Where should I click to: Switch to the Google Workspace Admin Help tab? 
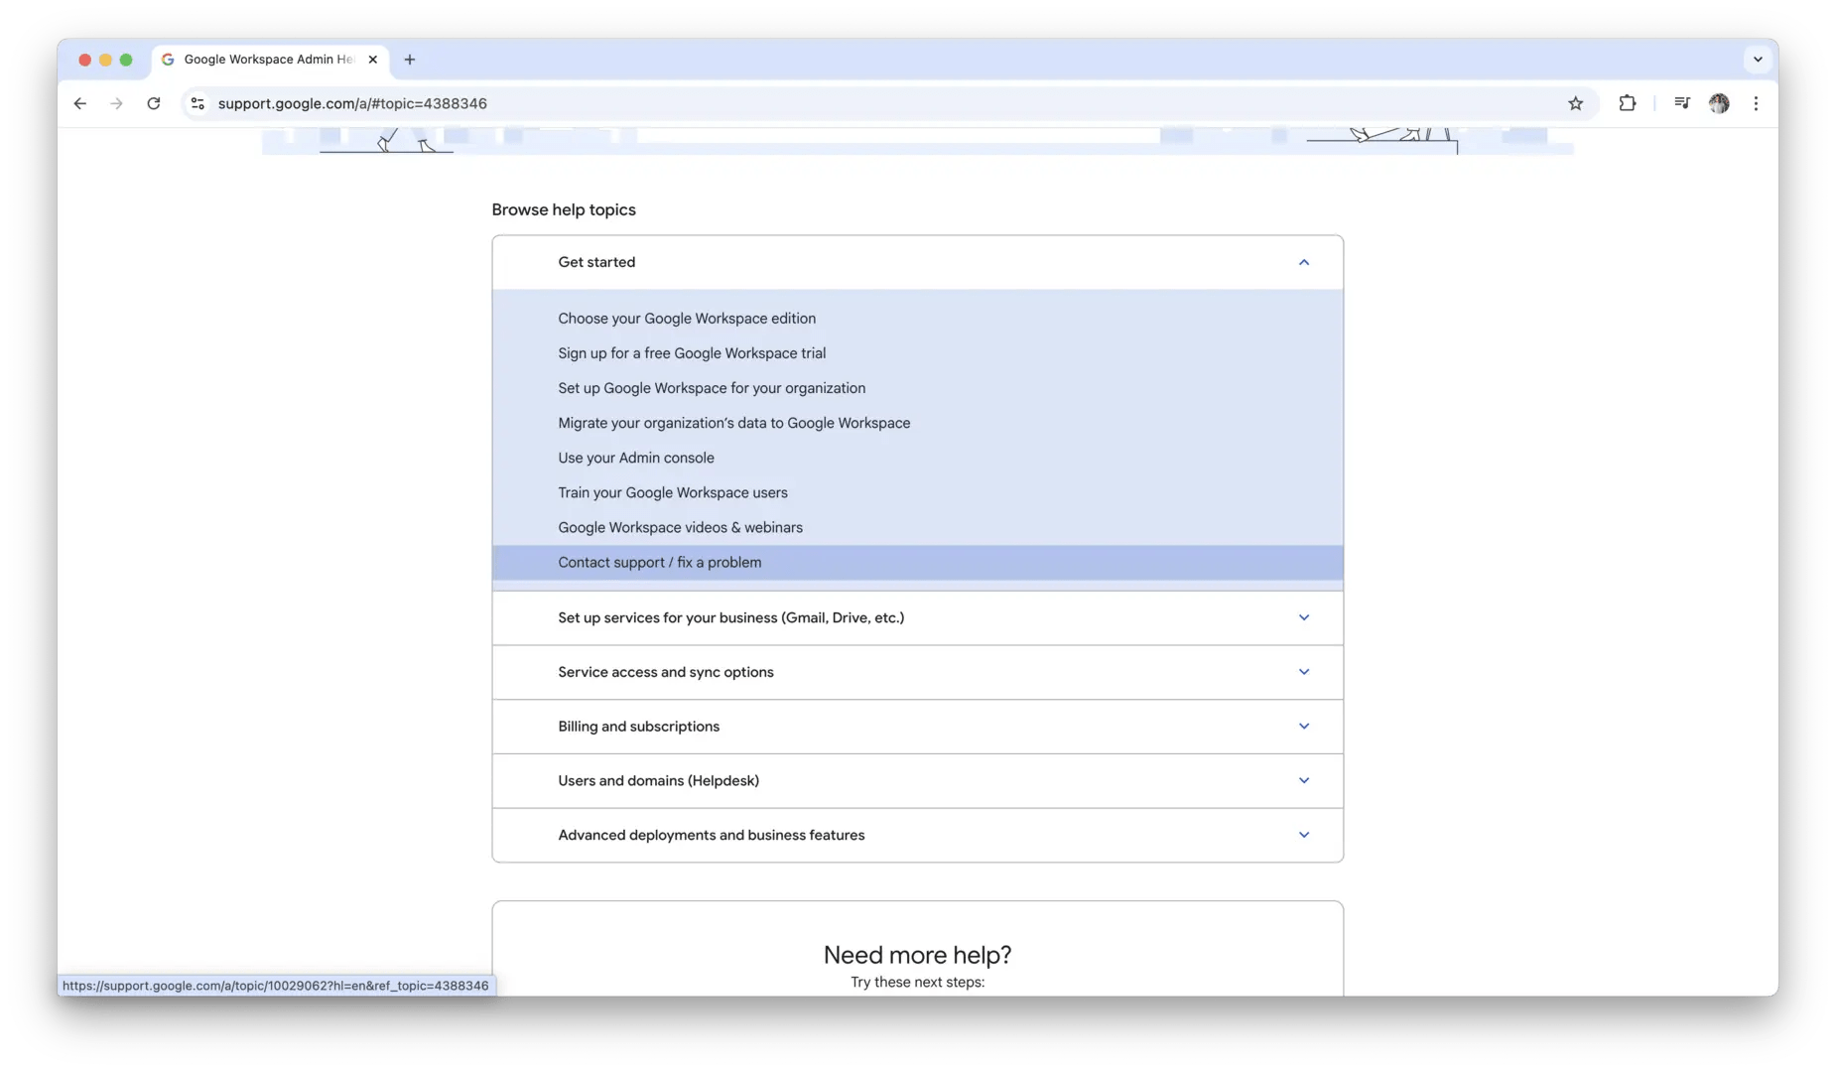(266, 59)
